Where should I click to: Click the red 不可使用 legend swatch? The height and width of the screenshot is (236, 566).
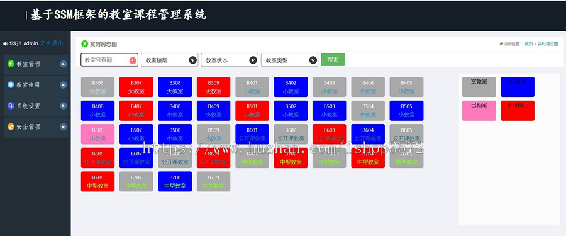[x=518, y=111]
